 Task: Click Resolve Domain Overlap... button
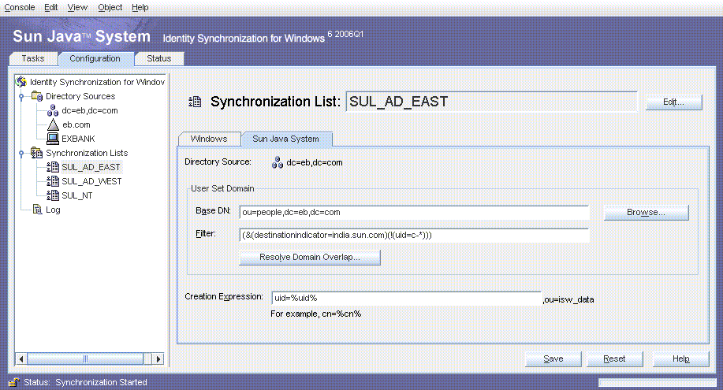pyautogui.click(x=309, y=257)
